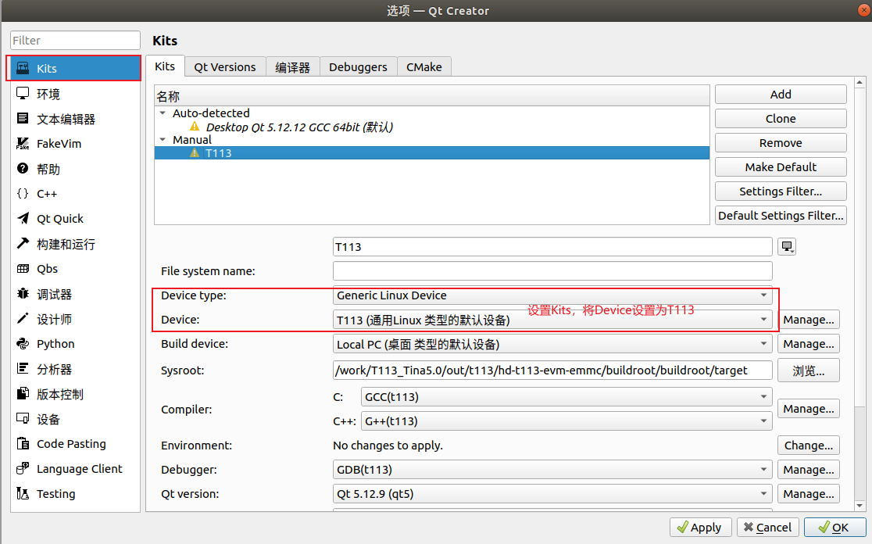Open the 帮助 settings category
The image size is (872, 544).
(75, 169)
